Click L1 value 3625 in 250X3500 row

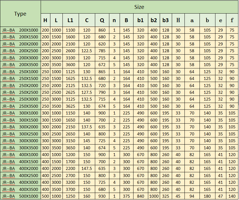pyautogui.click(x=70, y=106)
